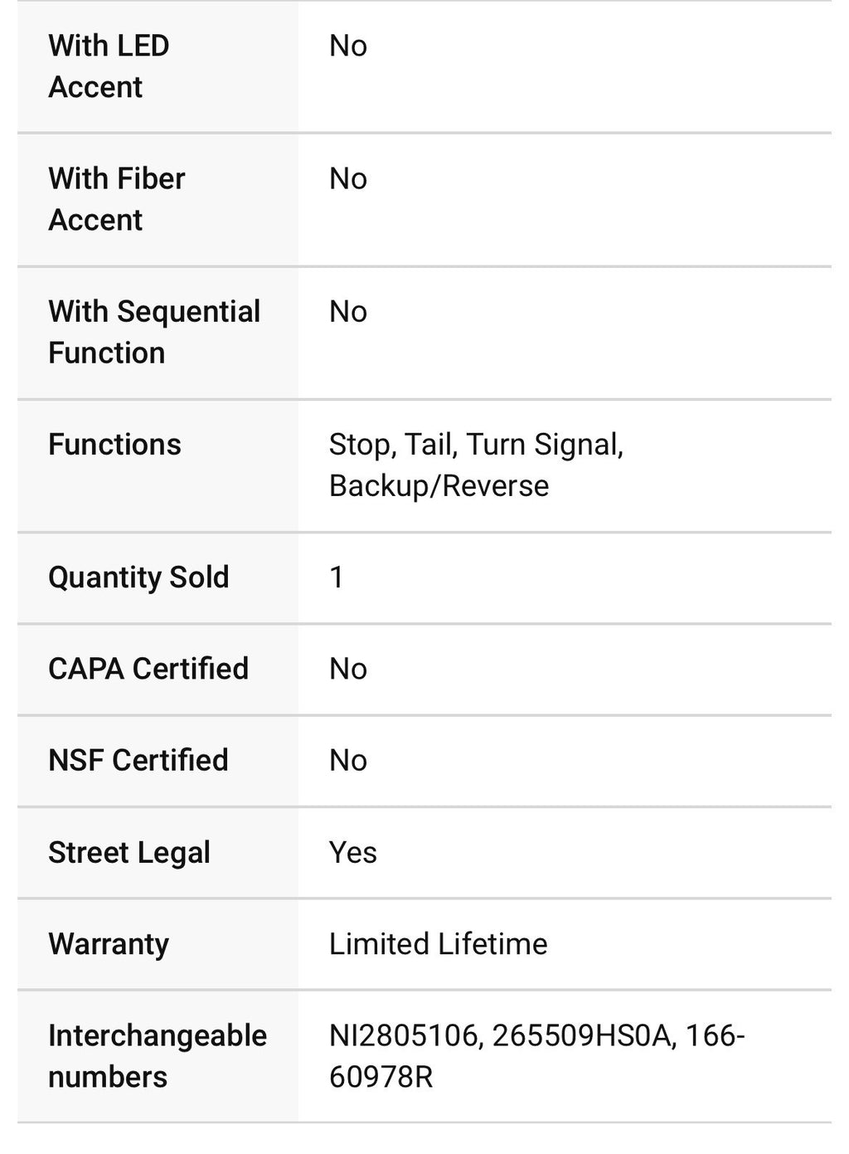Viewport: 849px width, 1154px height.
Task: Click the "With Sequential Function" label
Action: (x=154, y=332)
